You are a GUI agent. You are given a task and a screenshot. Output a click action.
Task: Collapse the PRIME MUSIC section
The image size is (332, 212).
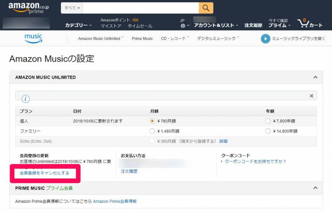pyautogui.click(x=315, y=188)
